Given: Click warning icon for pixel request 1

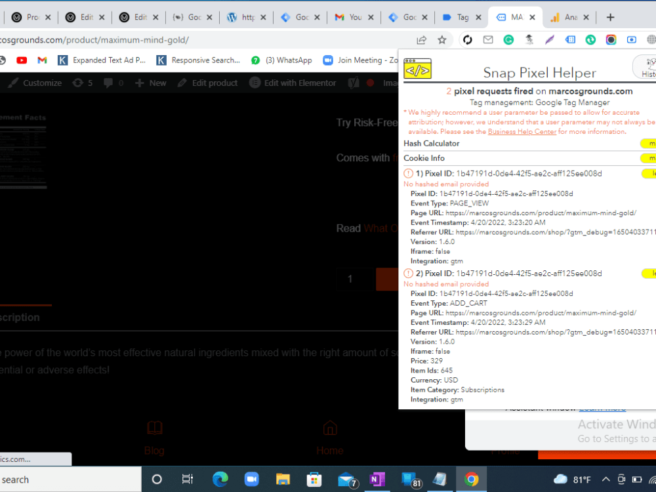Looking at the screenshot, I should [408, 173].
